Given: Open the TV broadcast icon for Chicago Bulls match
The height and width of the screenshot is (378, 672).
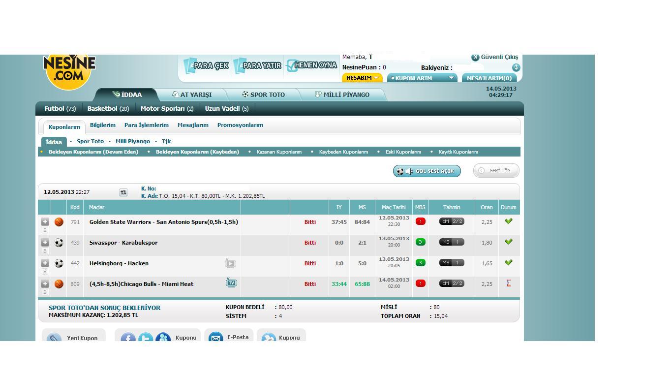Looking at the screenshot, I should (x=231, y=283).
